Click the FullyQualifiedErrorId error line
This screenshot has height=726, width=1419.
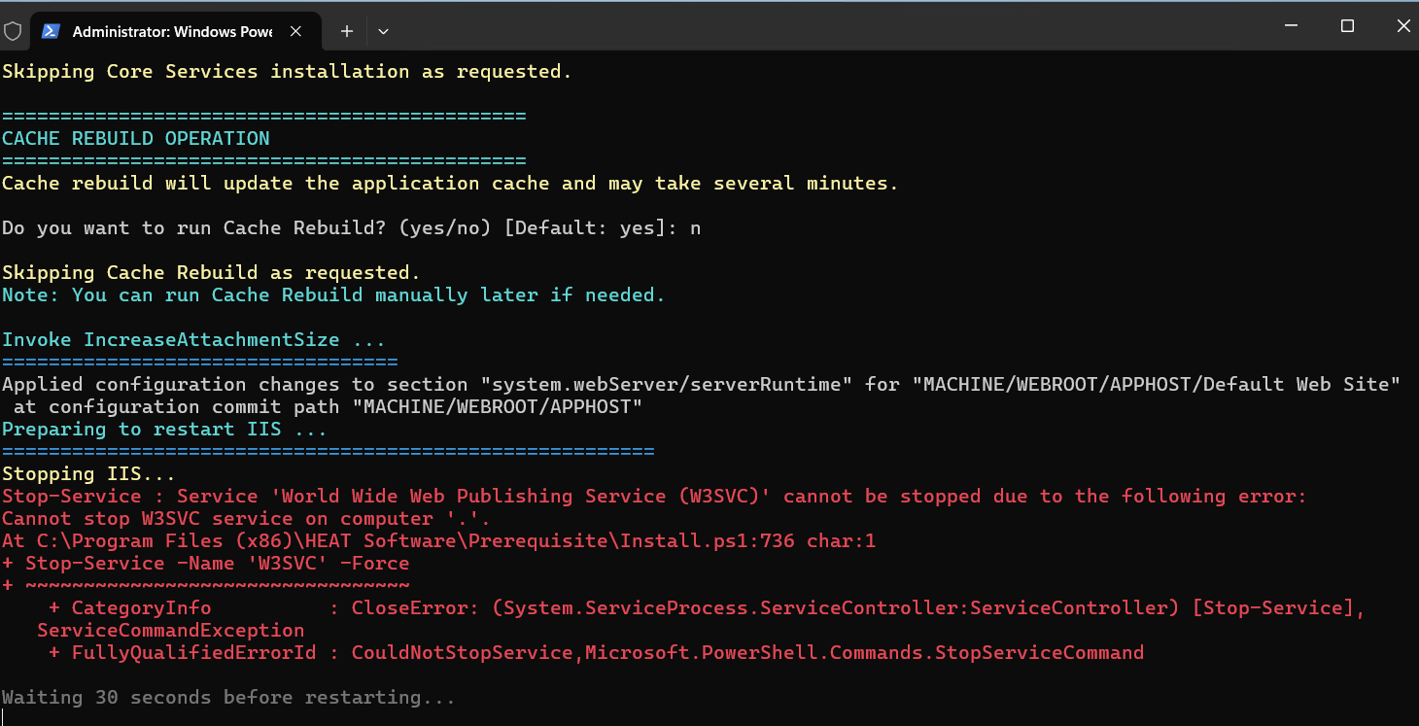click(596, 652)
